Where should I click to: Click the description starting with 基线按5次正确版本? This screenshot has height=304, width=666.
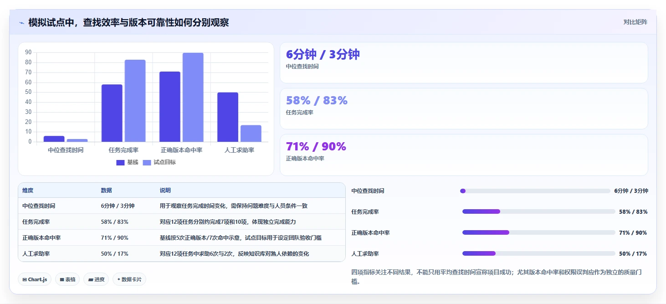click(x=241, y=238)
